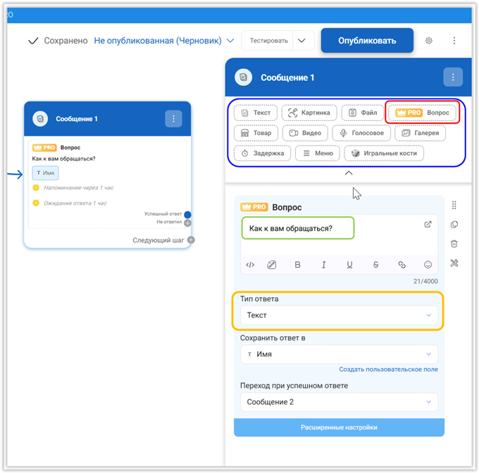Screen dimensions: 479x473
Task: Open three-dot menu in Сообщение 1 panel header
Action: [x=453, y=77]
